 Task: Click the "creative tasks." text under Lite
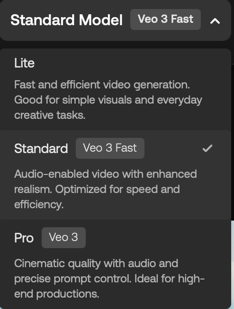pos(50,115)
